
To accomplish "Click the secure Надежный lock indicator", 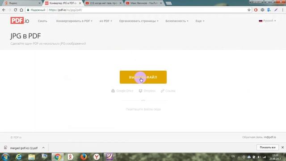I will tap(36, 10).
